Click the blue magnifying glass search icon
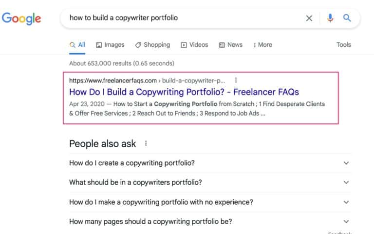Image resolution: width=374 pixels, height=234 pixels. click(x=347, y=18)
